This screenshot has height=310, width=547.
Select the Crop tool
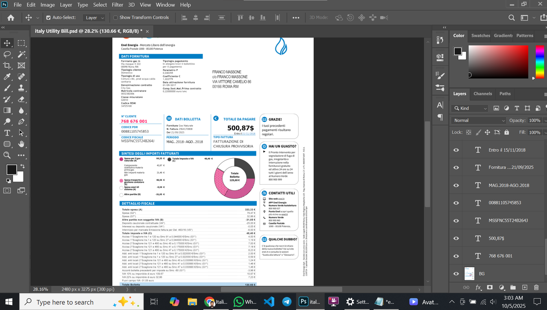(7, 66)
